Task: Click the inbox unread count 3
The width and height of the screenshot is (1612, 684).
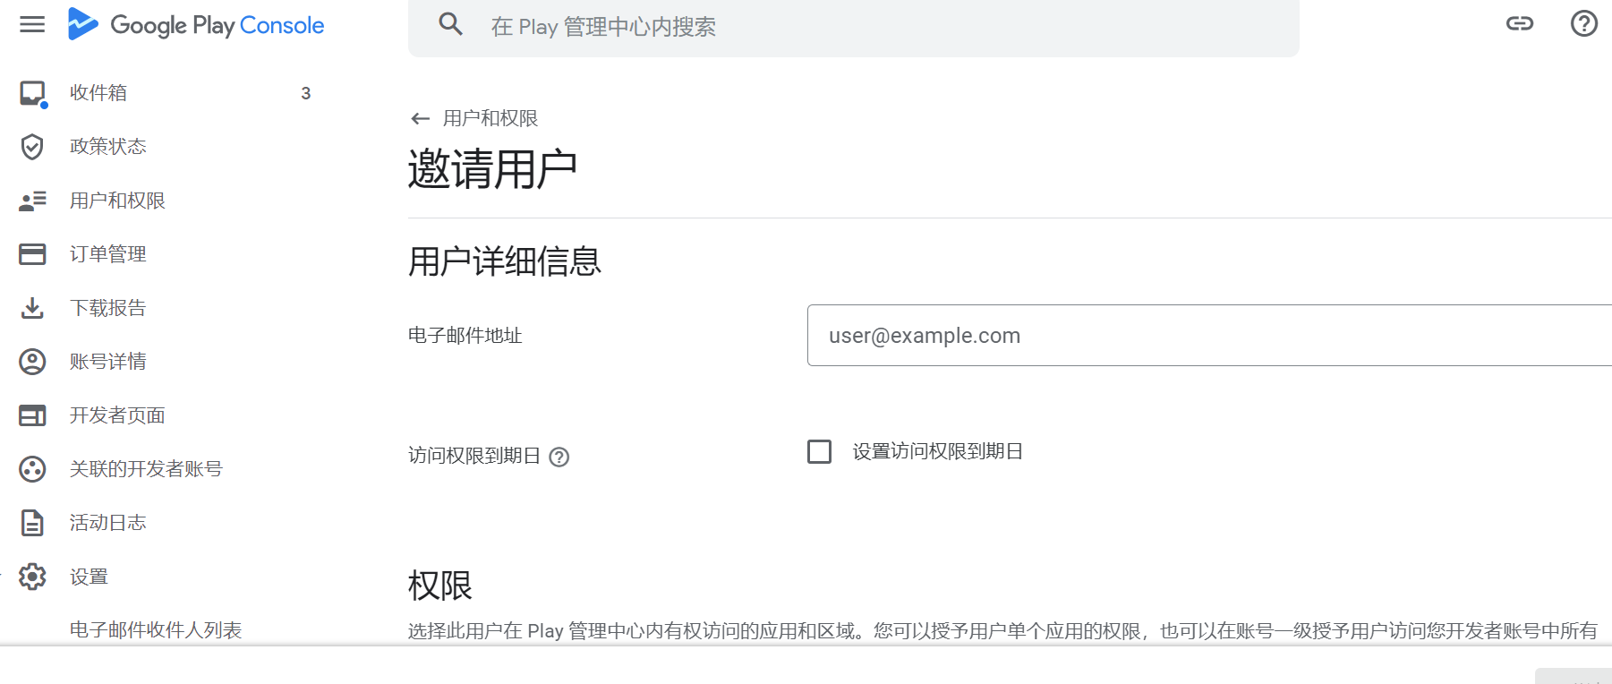Action: [306, 93]
